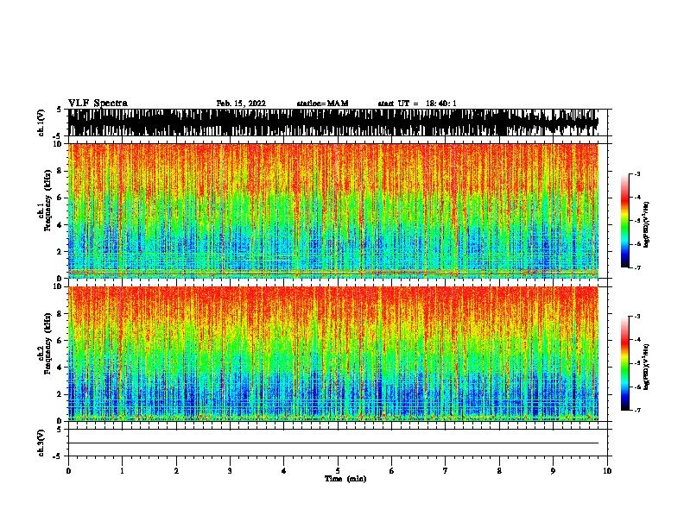Click time-axis tick label "1"
The width and height of the screenshot is (684, 528).
(122, 471)
